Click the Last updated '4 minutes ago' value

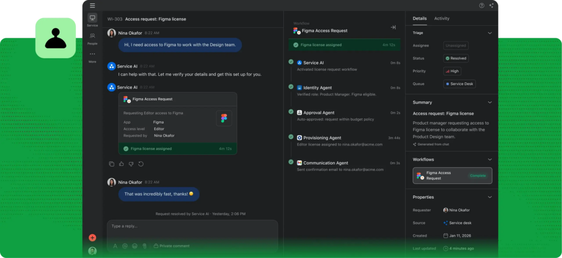[x=458, y=248]
